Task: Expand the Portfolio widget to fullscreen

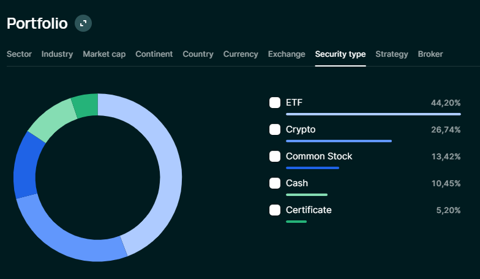Action: tap(83, 24)
